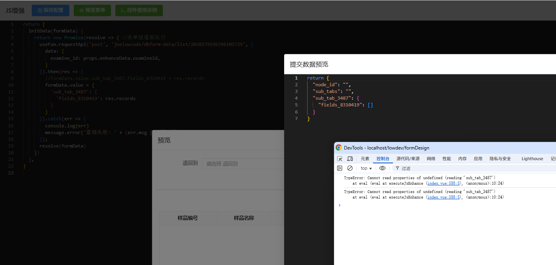This screenshot has height=265, width=556.
Task: Toggle the device toolbar icon in DevTools
Action: [x=350, y=159]
